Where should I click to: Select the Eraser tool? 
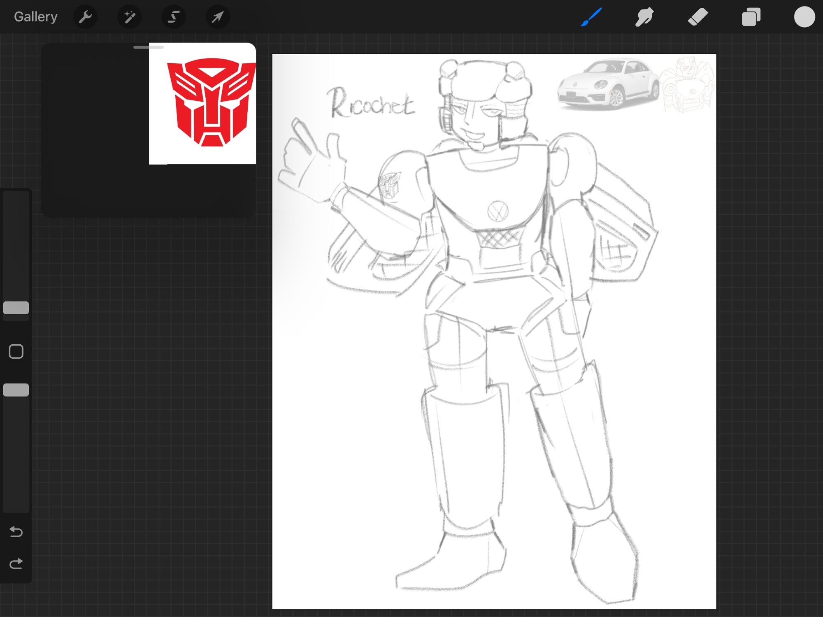coord(698,17)
